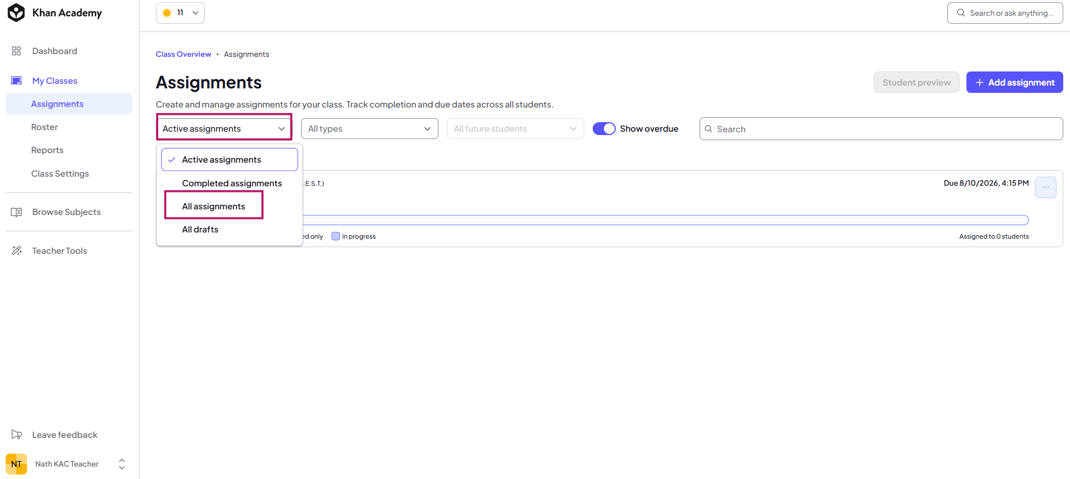1070x479 pixels.
Task: Click the magnifier icon in top search
Action: 961,13
